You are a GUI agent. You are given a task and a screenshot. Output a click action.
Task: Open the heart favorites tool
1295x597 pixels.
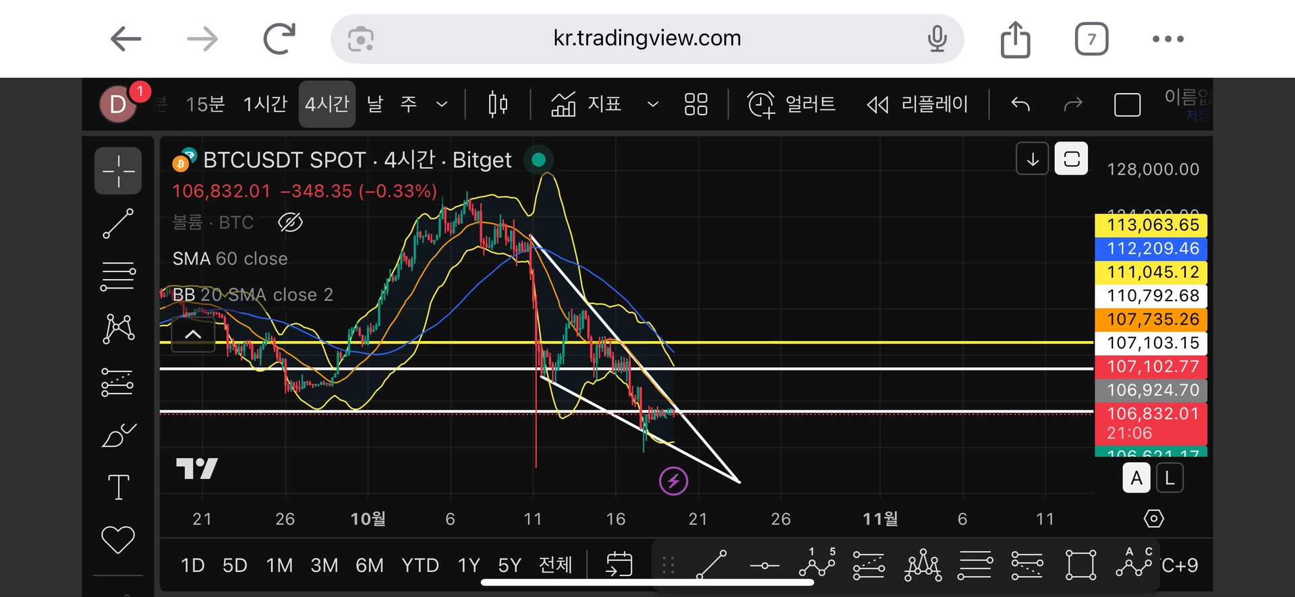click(118, 540)
